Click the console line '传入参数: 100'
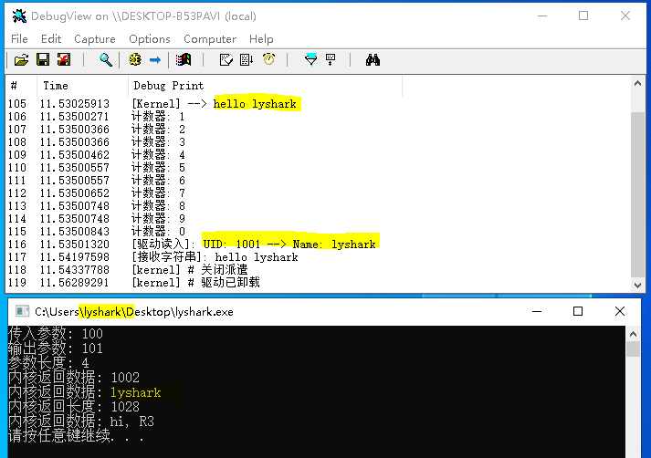The width and height of the screenshot is (651, 458). 56,334
